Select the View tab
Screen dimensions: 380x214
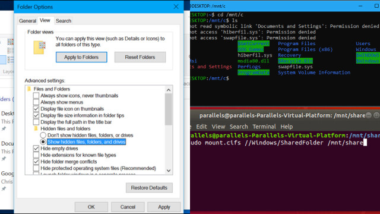coord(45,20)
